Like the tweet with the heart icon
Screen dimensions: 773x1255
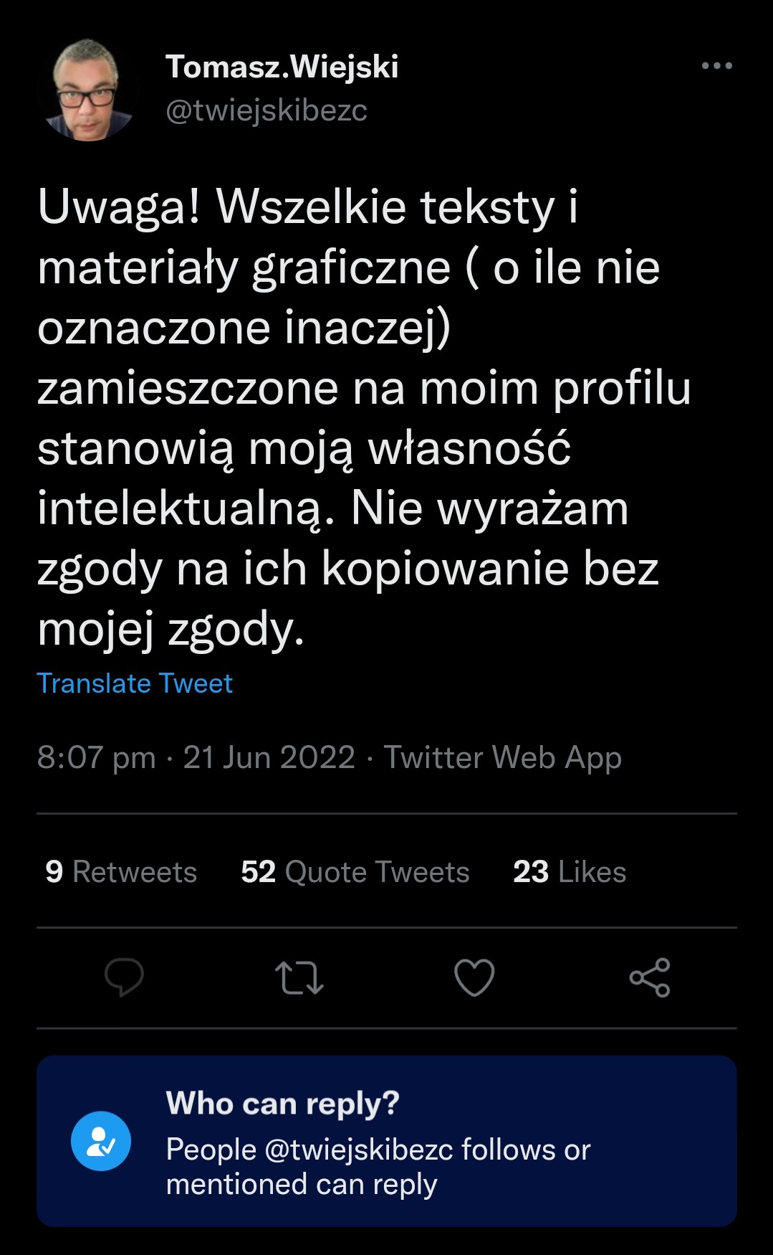(x=474, y=977)
